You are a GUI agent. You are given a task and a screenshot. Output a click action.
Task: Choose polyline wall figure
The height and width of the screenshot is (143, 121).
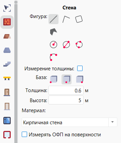pos(66,19)
